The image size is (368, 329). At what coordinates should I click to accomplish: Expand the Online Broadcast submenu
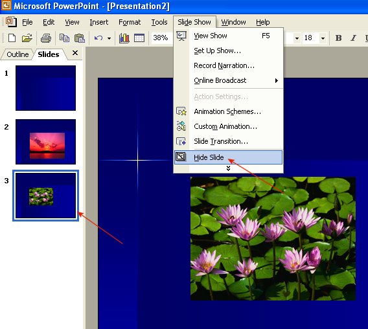click(228, 80)
